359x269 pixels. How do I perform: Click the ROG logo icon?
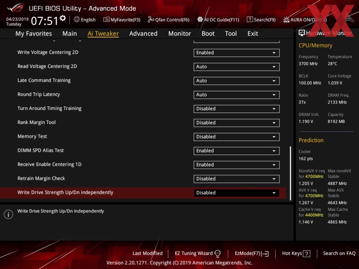click(x=15, y=8)
